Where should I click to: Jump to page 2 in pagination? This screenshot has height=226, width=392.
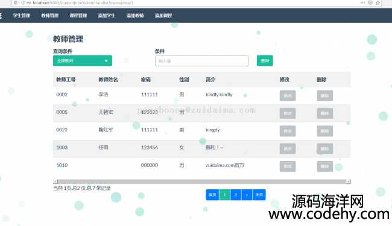click(236, 195)
